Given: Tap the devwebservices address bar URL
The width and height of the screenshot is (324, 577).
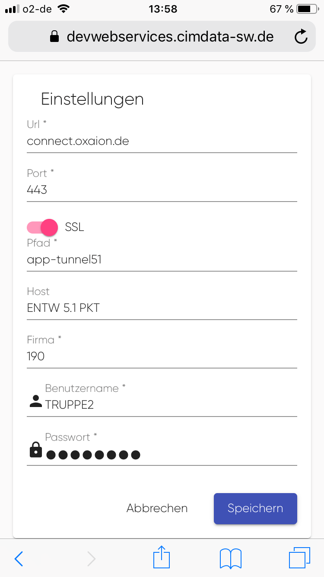Looking at the screenshot, I should click(170, 37).
